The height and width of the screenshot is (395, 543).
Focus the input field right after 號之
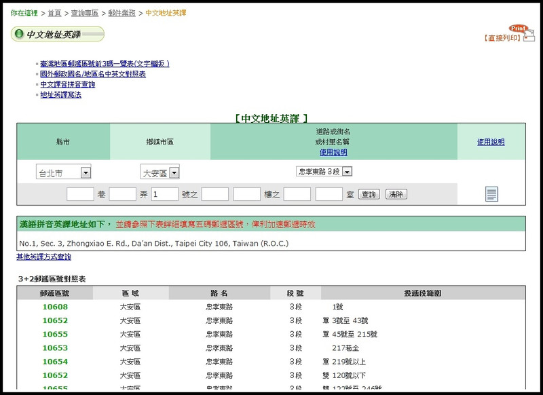[215, 194]
